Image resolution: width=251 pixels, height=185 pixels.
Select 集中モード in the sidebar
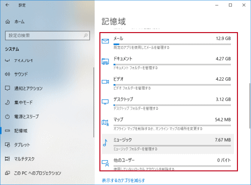pos(24,102)
